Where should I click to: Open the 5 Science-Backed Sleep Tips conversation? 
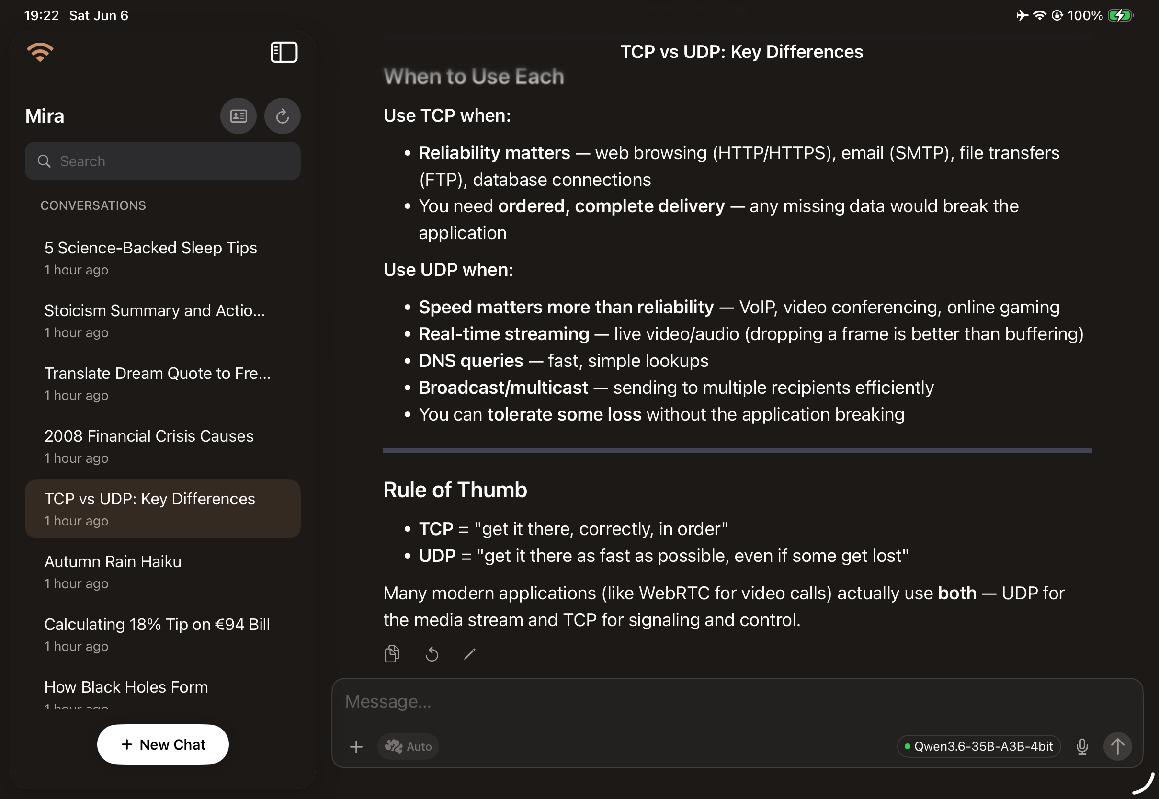click(163, 258)
